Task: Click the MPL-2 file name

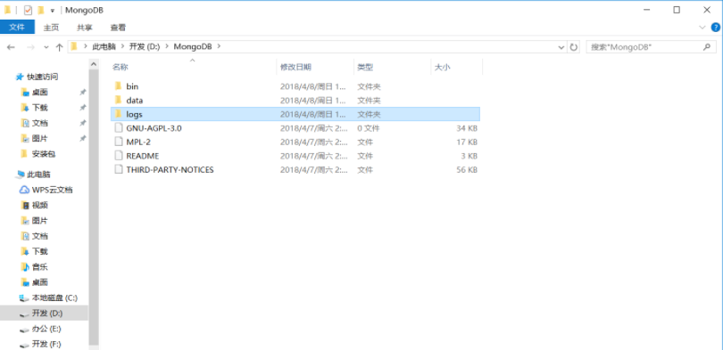Action: click(x=138, y=142)
